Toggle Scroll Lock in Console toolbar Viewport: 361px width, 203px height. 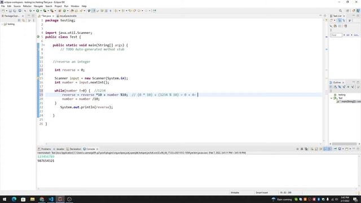(x=316, y=149)
